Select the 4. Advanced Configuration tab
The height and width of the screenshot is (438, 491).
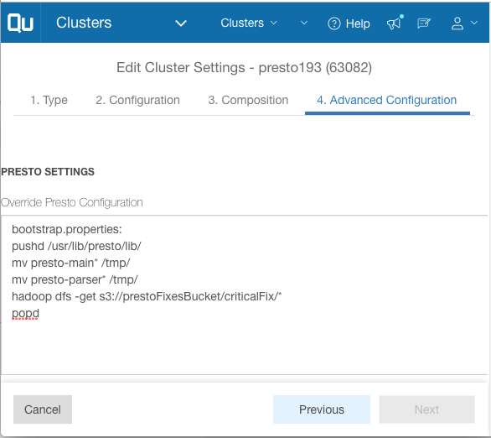(387, 101)
